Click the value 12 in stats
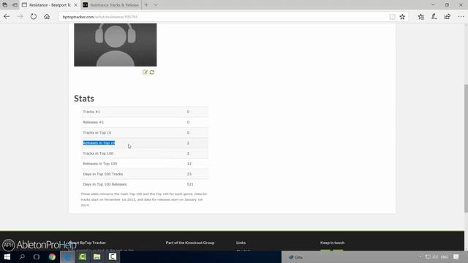The height and width of the screenshot is (263, 468). 189,164
